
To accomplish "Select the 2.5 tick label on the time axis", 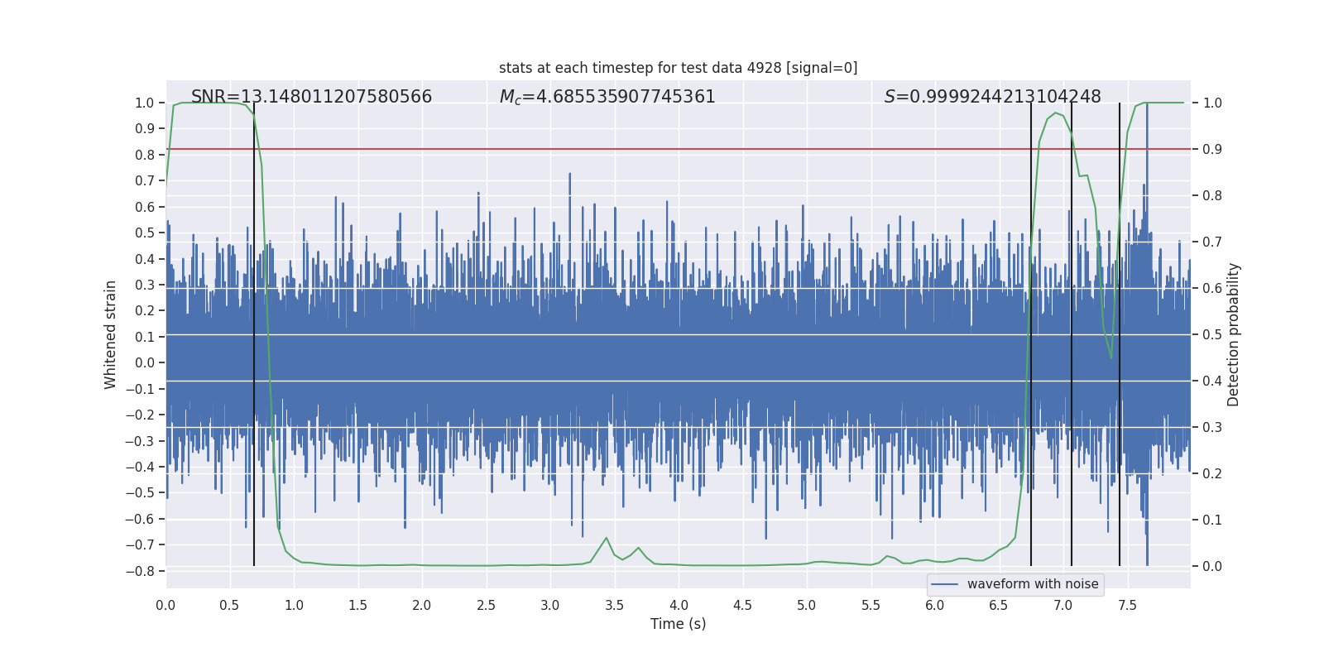I will click(486, 606).
